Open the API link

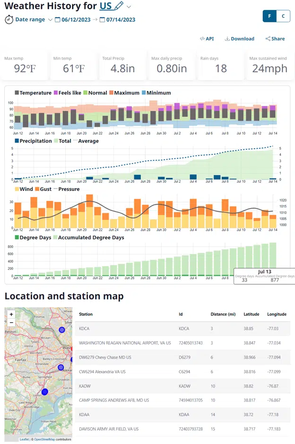[x=207, y=39]
